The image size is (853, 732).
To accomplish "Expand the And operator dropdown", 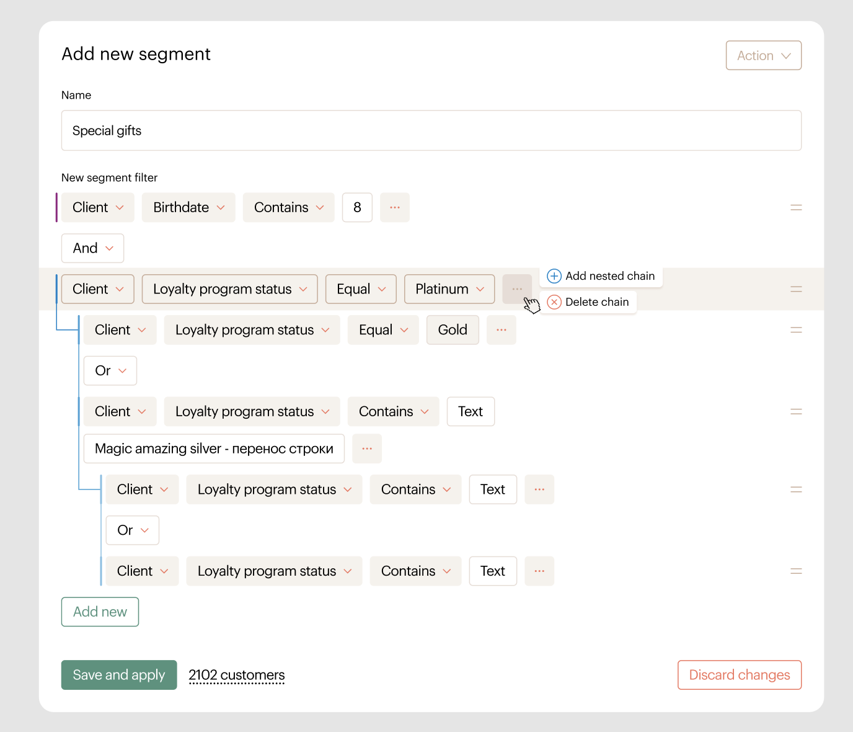I will 92,248.
